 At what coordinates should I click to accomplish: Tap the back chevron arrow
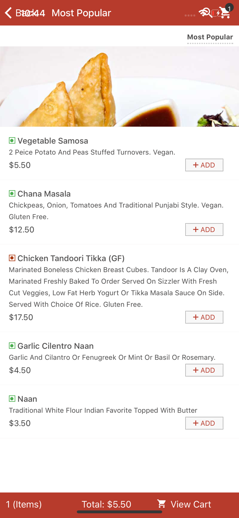pyautogui.click(x=8, y=13)
